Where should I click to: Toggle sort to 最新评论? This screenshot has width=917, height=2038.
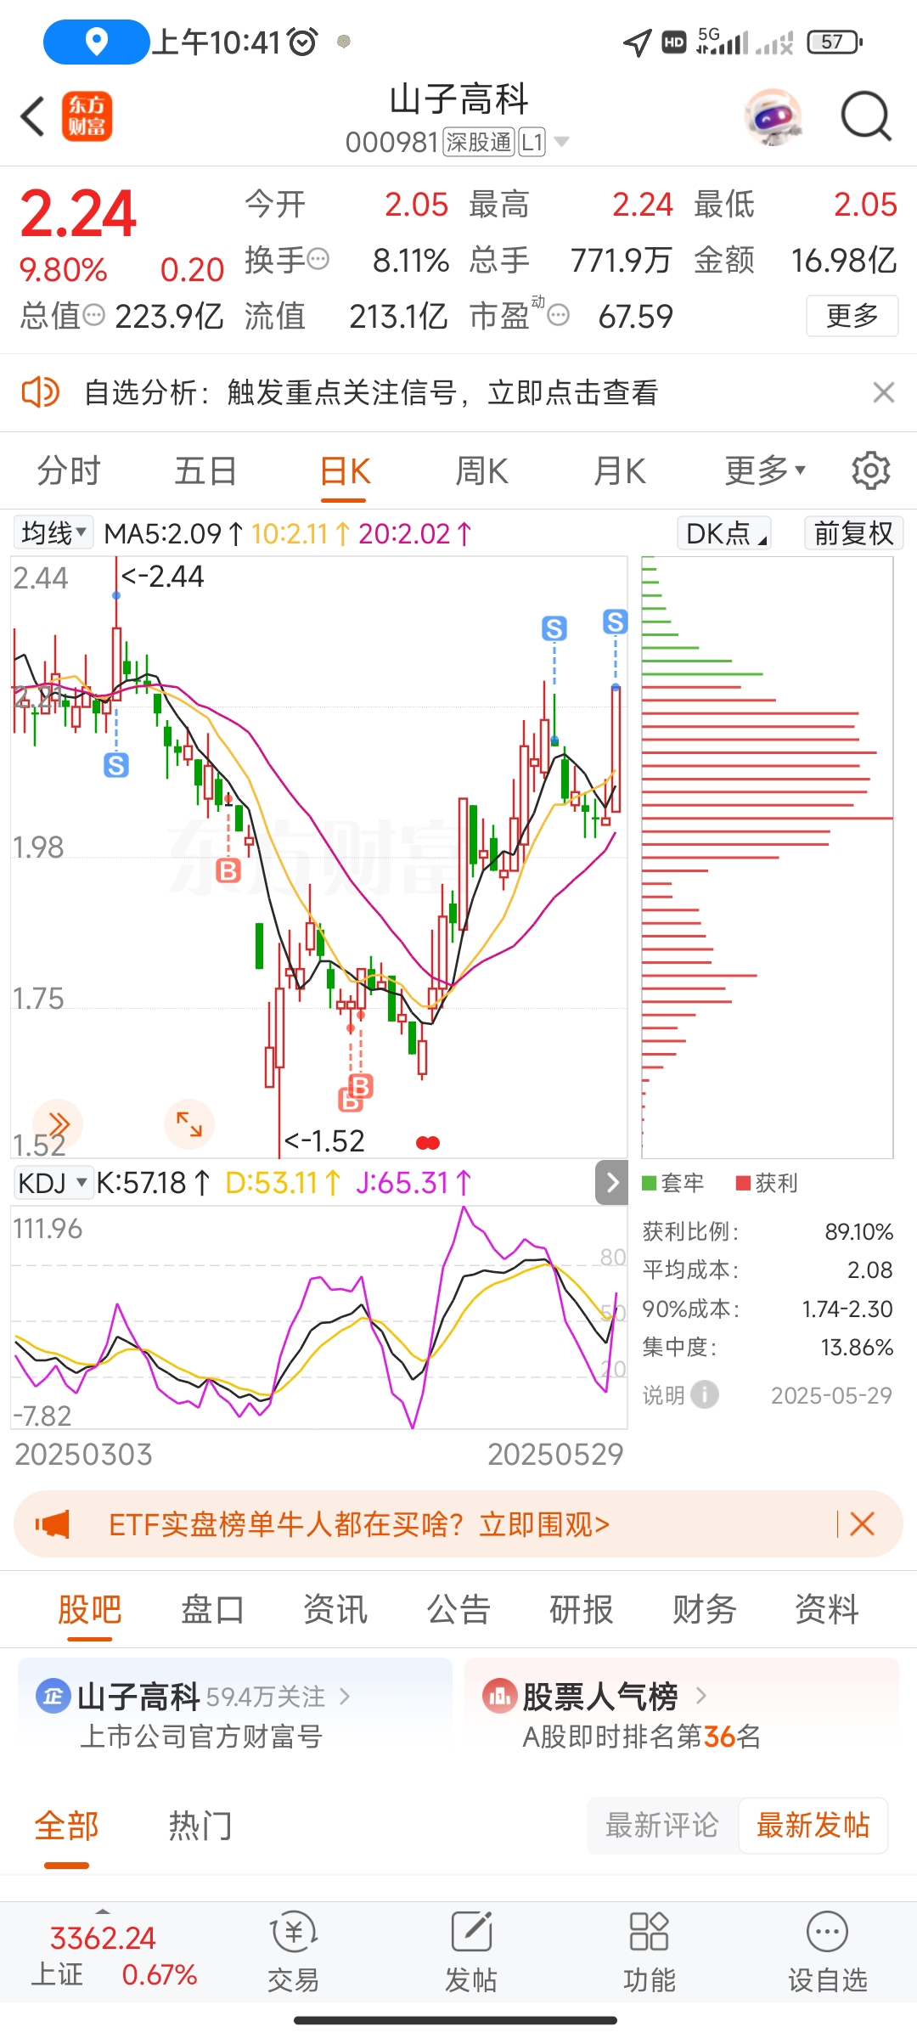[662, 1825]
